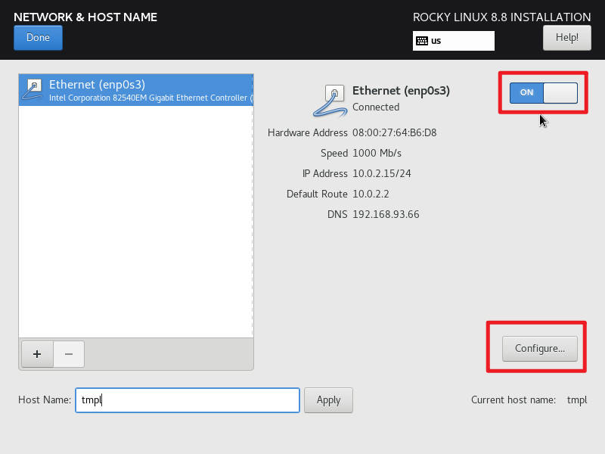Image resolution: width=605 pixels, height=454 pixels.
Task: Remove the device with minus button
Action: (69, 354)
